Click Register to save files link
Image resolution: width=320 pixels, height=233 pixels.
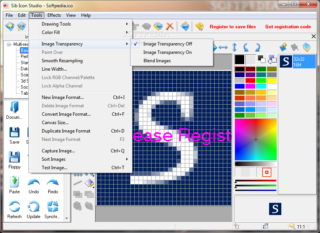click(x=233, y=27)
